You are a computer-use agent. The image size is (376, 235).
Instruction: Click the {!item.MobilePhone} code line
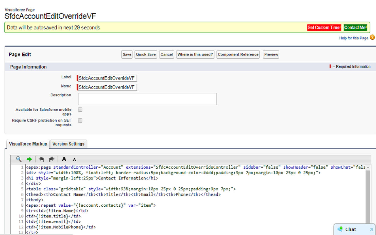[61, 227]
